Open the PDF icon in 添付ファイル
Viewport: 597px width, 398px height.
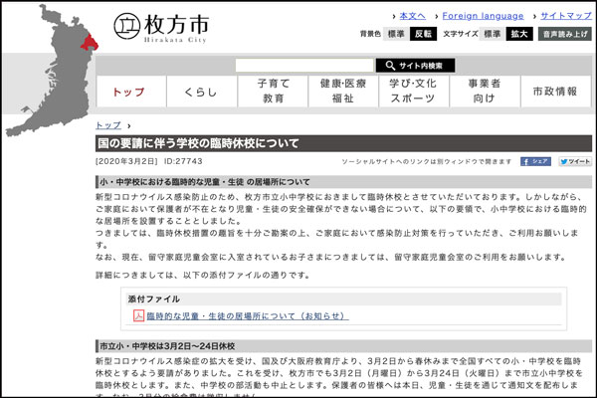(138, 315)
